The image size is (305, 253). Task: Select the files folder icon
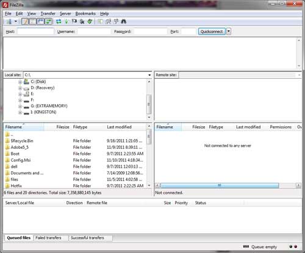click(x=7, y=179)
